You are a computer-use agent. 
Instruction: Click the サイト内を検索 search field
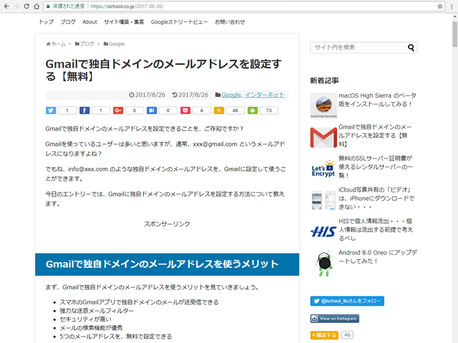pyautogui.click(x=358, y=48)
